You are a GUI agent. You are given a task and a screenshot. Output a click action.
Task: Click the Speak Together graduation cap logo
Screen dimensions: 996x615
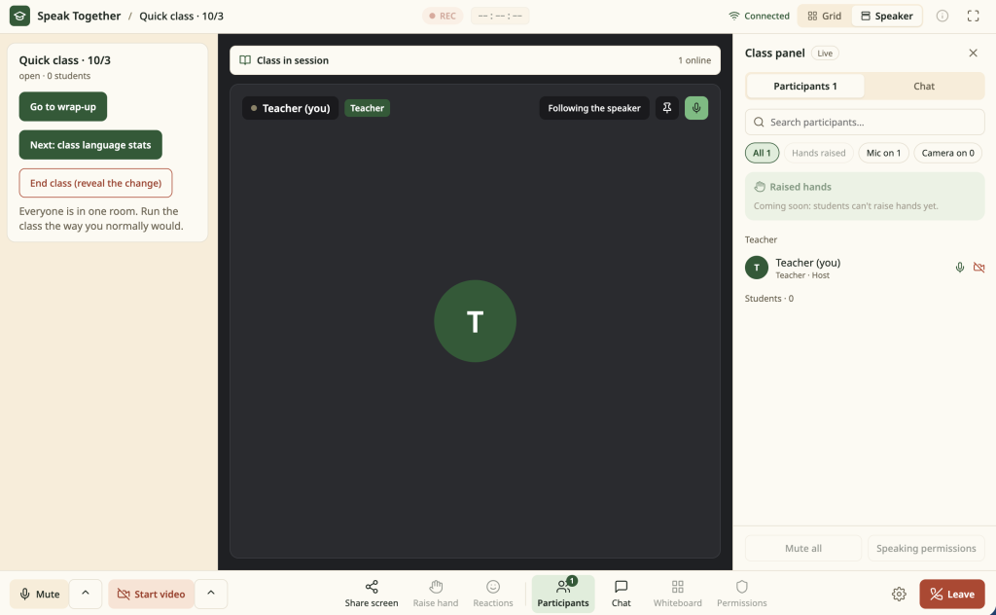pos(19,16)
